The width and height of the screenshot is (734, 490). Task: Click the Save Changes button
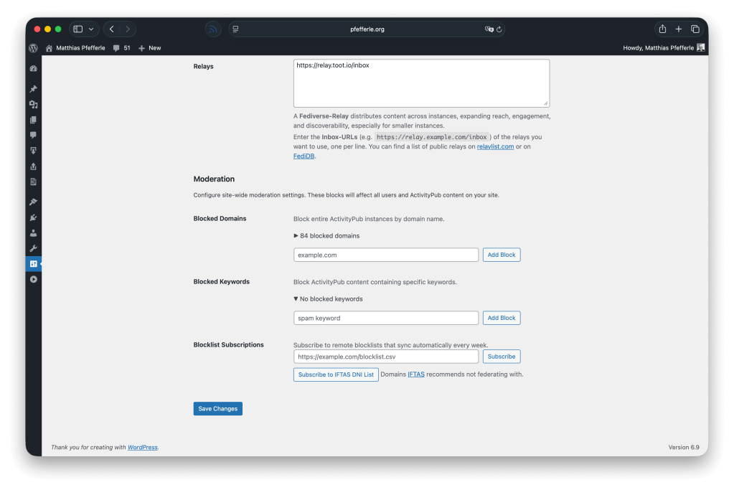pyautogui.click(x=217, y=408)
